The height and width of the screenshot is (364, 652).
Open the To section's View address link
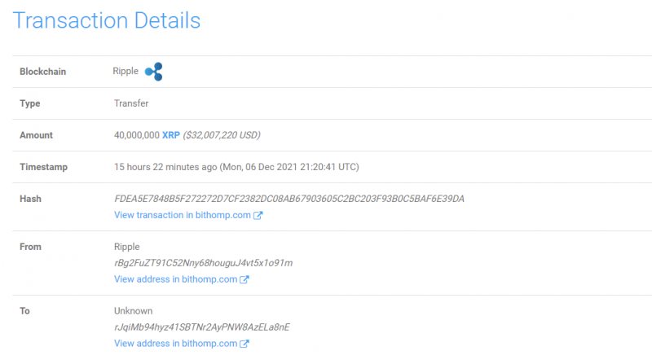[x=175, y=344]
